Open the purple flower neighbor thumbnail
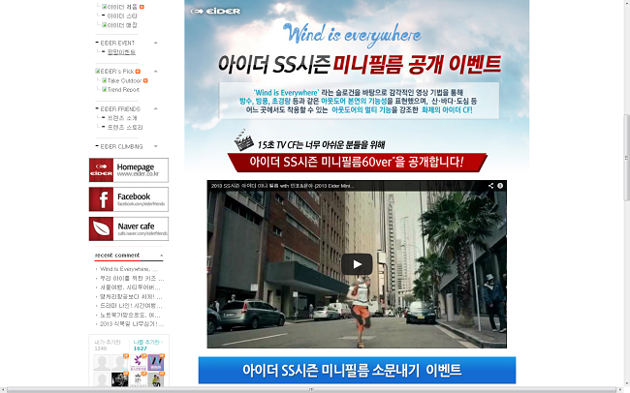Screen dimensions: 630x393 click(x=138, y=362)
